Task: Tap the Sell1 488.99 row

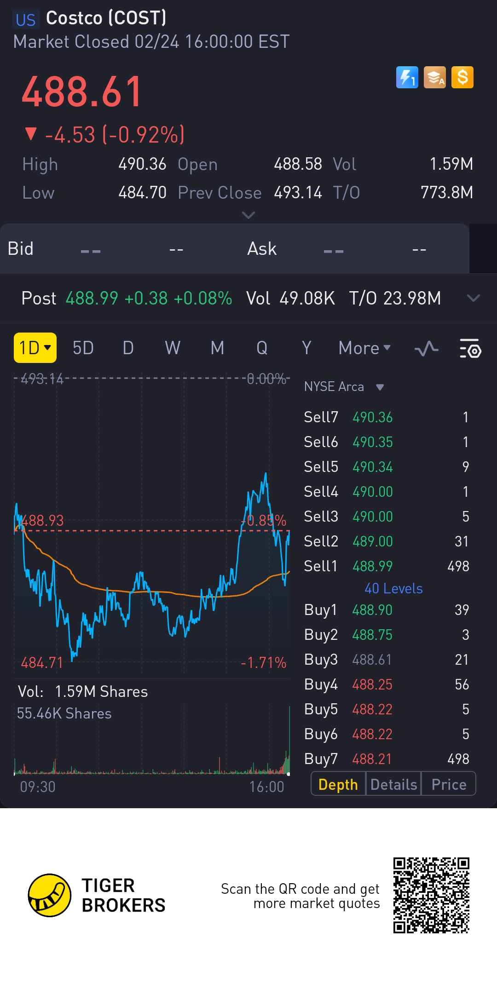Action: pyautogui.click(x=387, y=566)
